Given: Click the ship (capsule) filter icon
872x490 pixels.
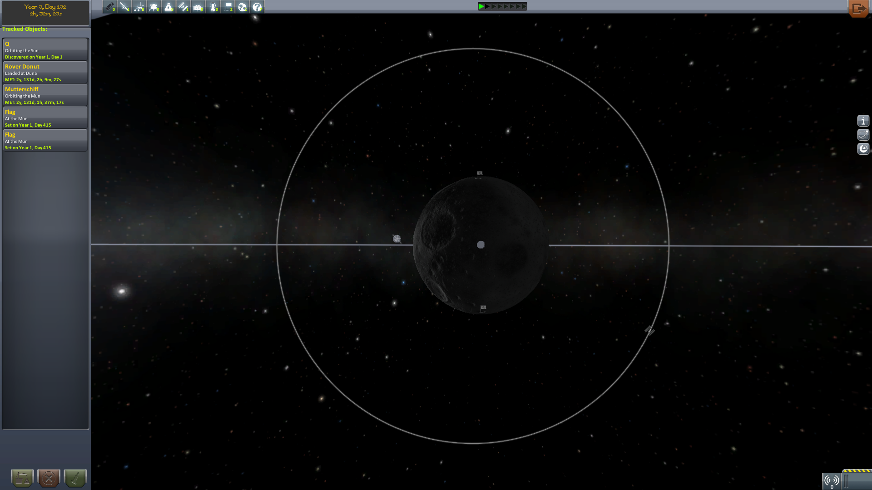Looking at the screenshot, I should coord(168,7).
